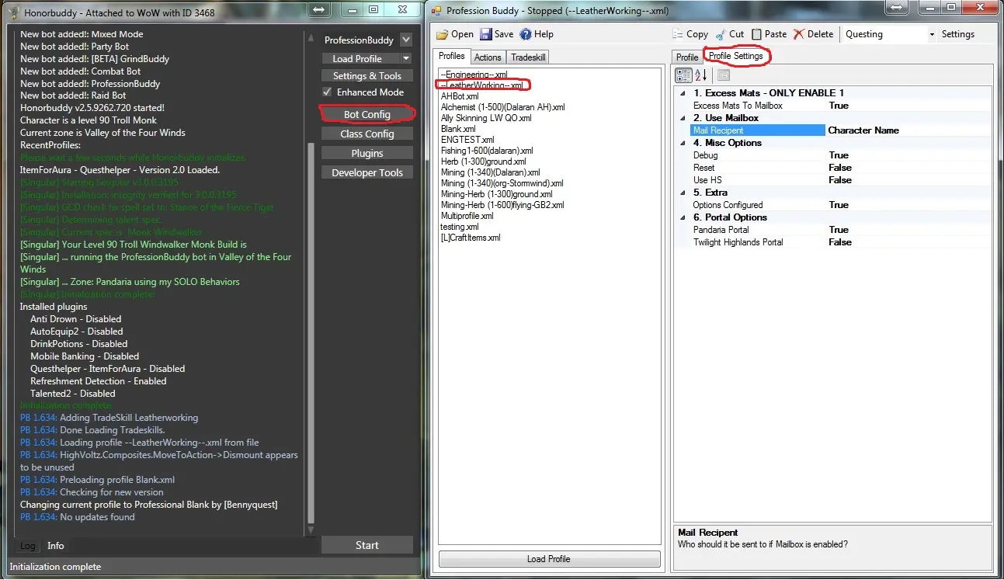The image size is (1004, 580).
Task: Open the Load Profile split-button arrow
Action: click(x=406, y=58)
